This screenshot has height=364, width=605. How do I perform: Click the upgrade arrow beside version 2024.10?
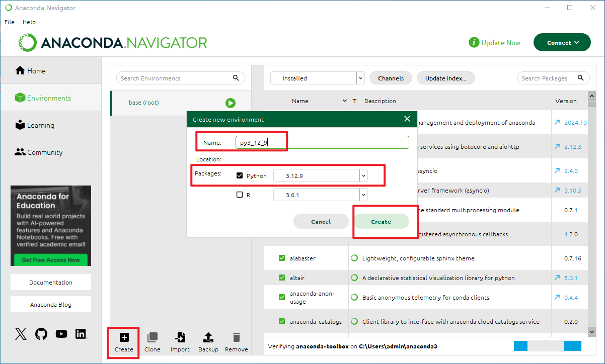557,122
